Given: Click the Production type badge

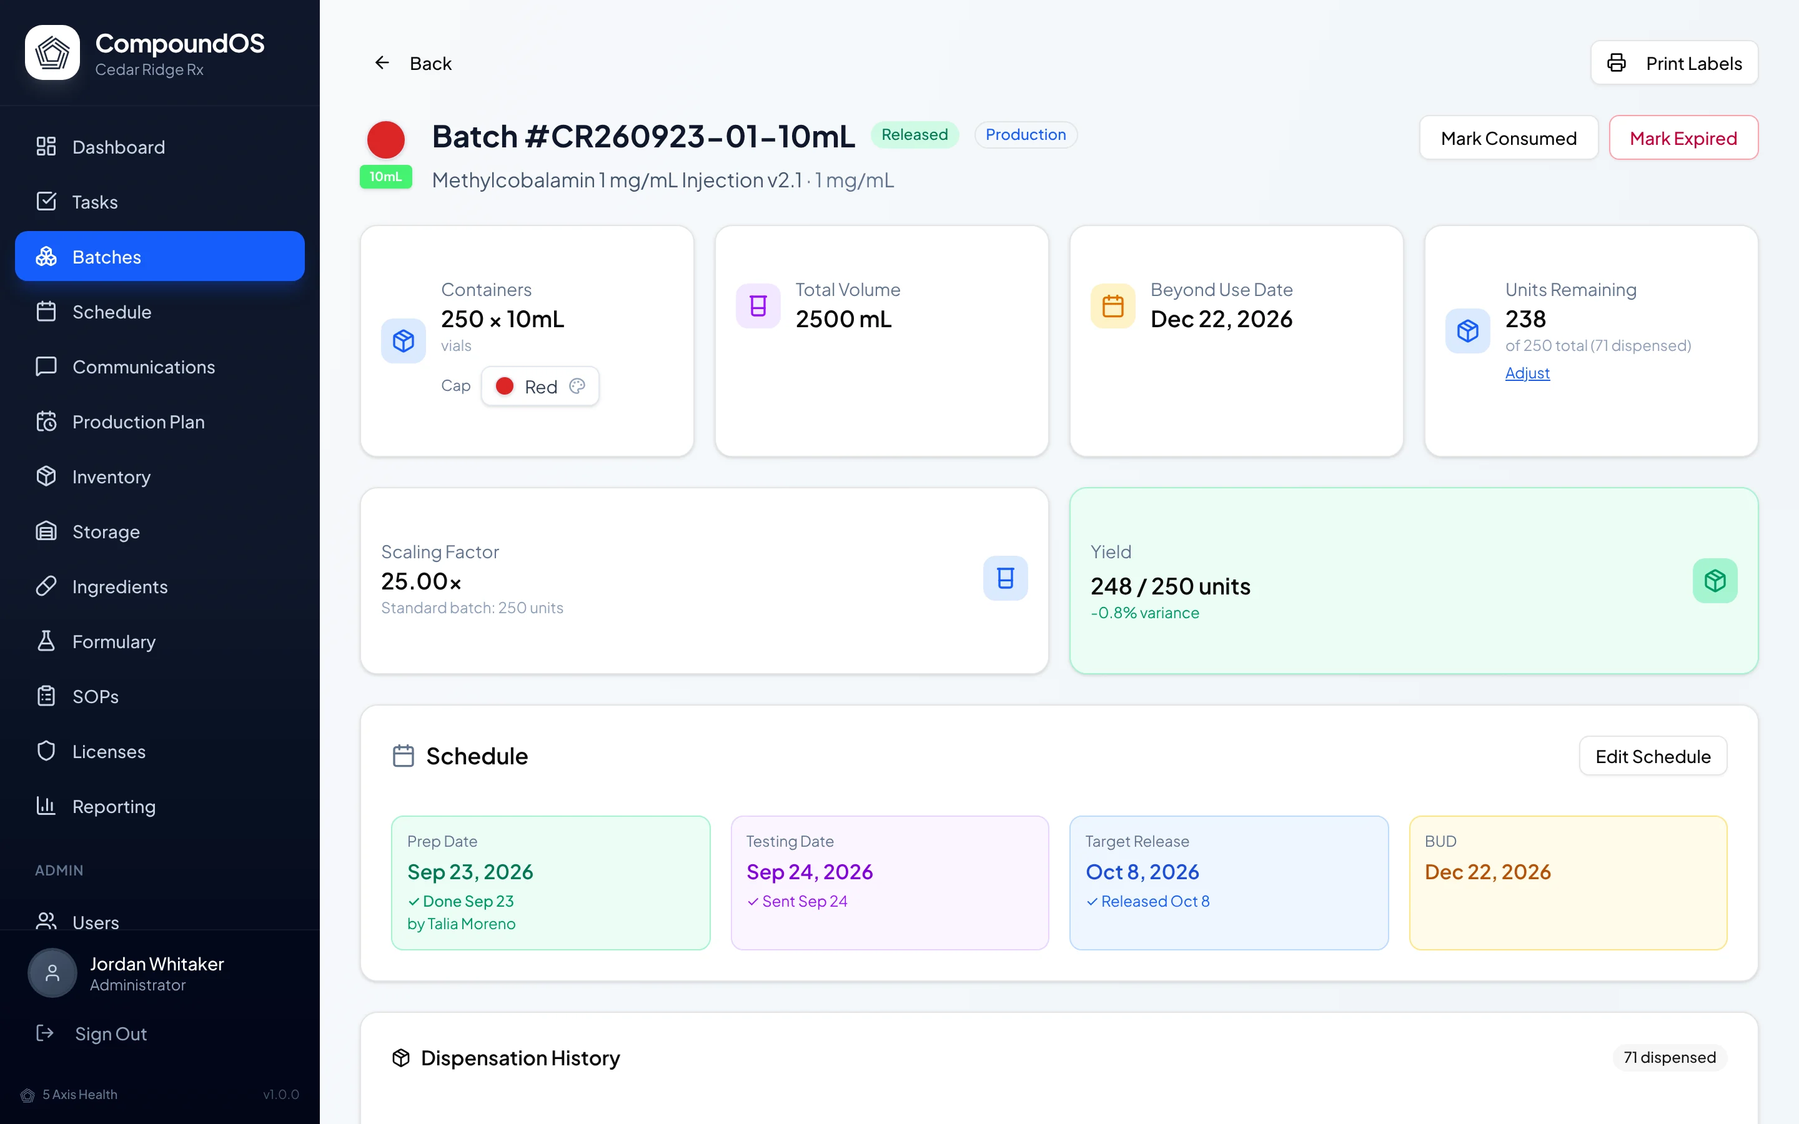Looking at the screenshot, I should pyautogui.click(x=1025, y=134).
